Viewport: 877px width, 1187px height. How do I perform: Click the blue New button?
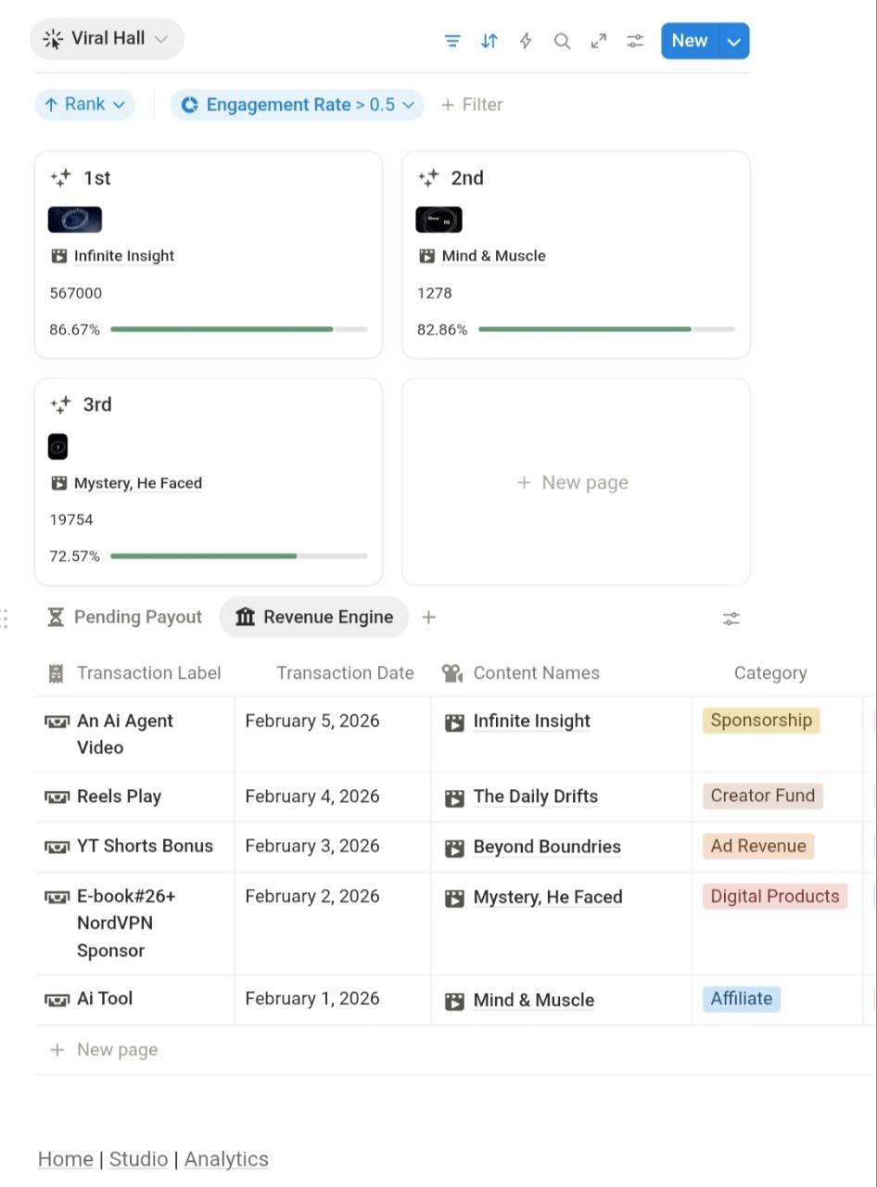(689, 41)
